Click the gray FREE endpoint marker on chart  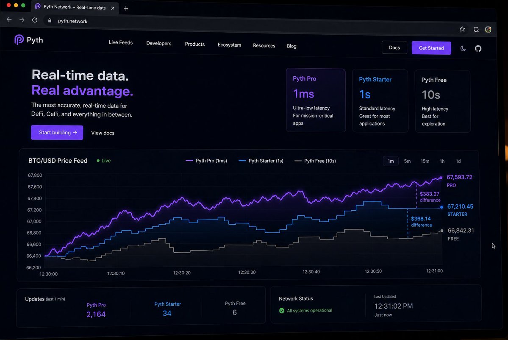pos(441,231)
